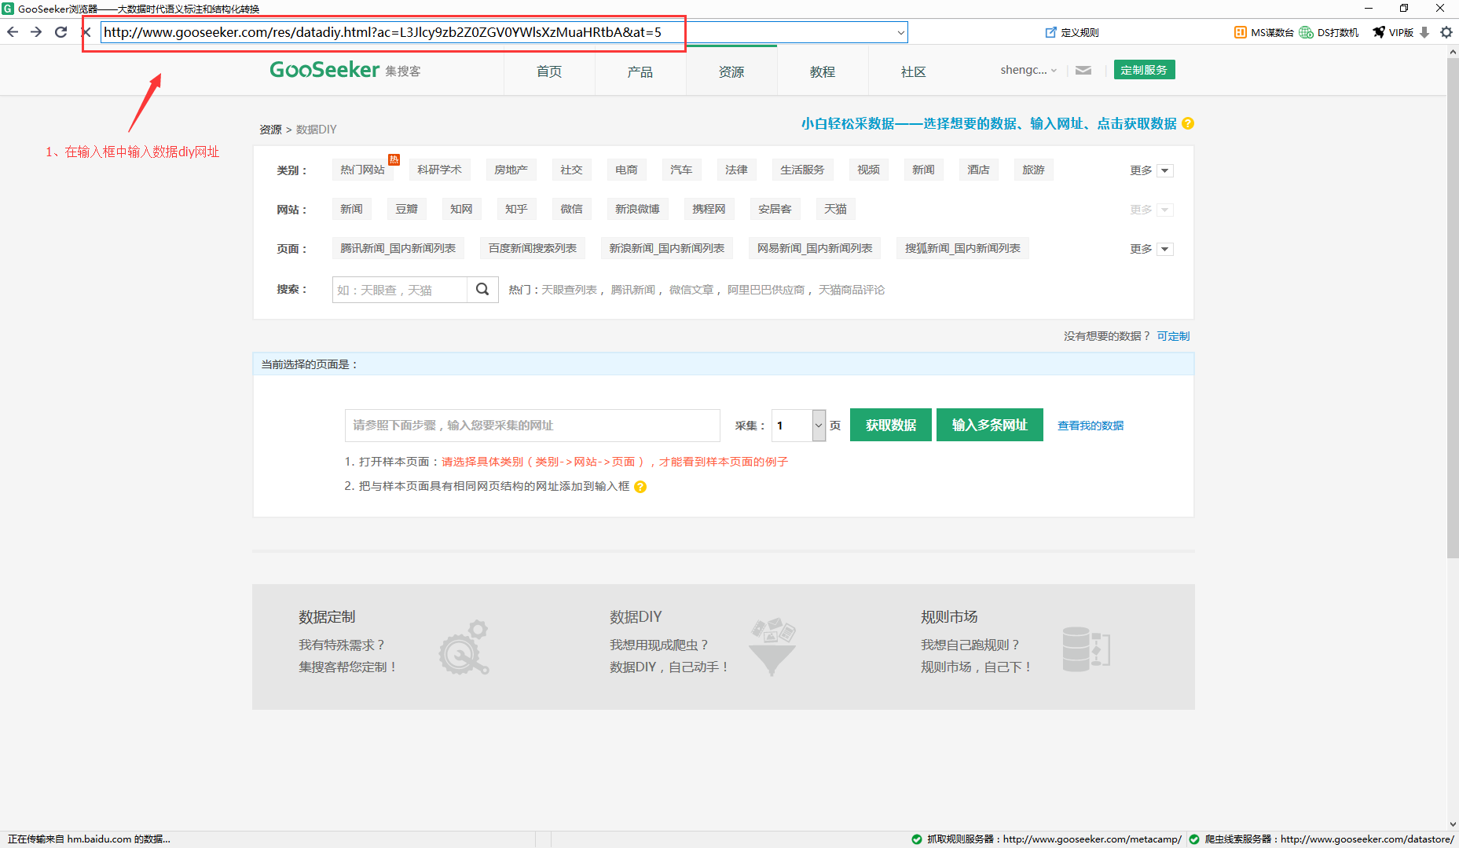
Task: Select 百度新闻搜索列表 page
Action: (x=533, y=248)
